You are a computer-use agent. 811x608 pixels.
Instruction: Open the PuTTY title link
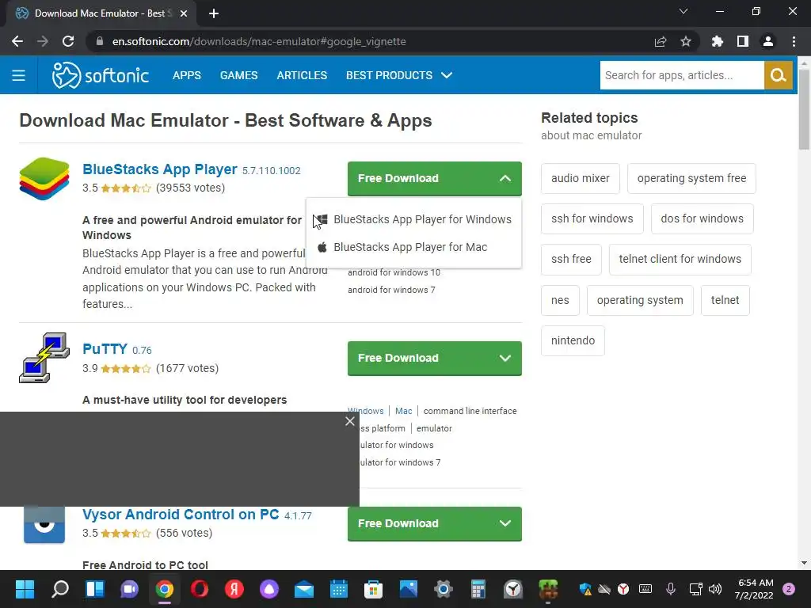105,349
